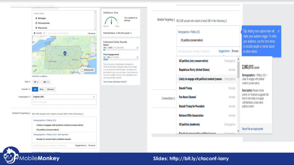Viewport: 294px width, 165px height.
Task: Choose Likely to engage with political content suggestion
Action: 207,79
